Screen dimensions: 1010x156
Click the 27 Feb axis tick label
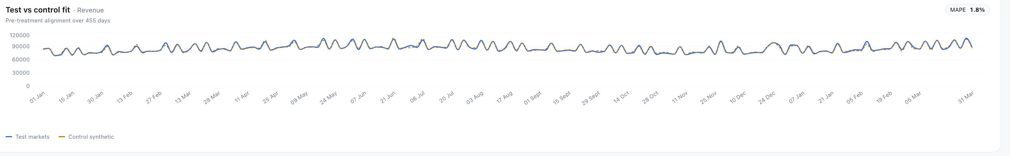(154, 97)
